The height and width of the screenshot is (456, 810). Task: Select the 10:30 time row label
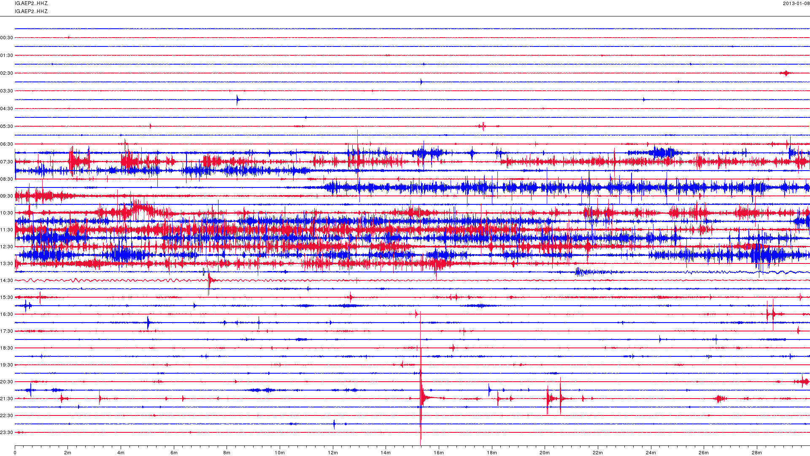pyautogui.click(x=7, y=213)
